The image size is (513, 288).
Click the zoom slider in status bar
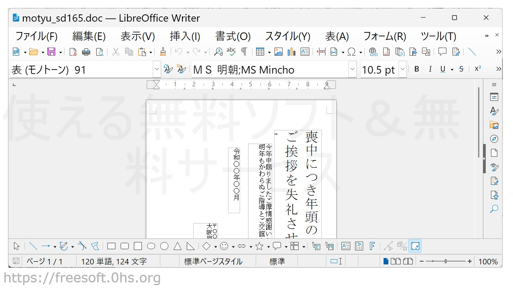click(x=445, y=261)
